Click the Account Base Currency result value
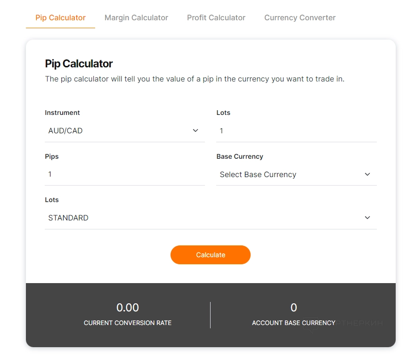Viewport: 407px width, 358px height. point(293,308)
